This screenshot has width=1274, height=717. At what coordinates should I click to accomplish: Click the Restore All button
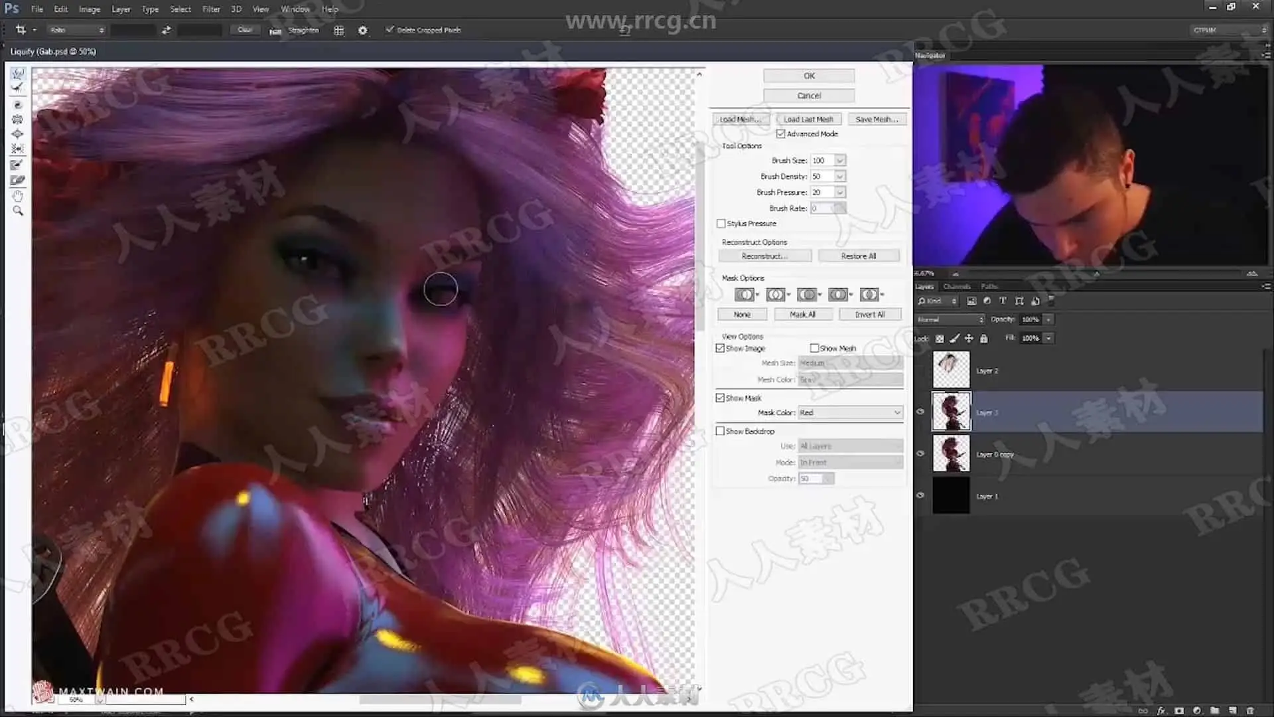[859, 256]
